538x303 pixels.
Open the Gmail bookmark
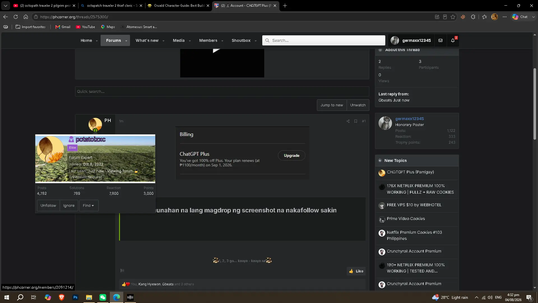(63, 27)
